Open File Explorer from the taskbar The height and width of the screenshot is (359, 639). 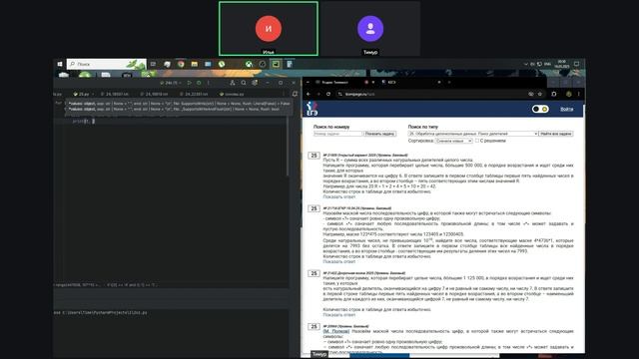pyautogui.click(x=195, y=64)
